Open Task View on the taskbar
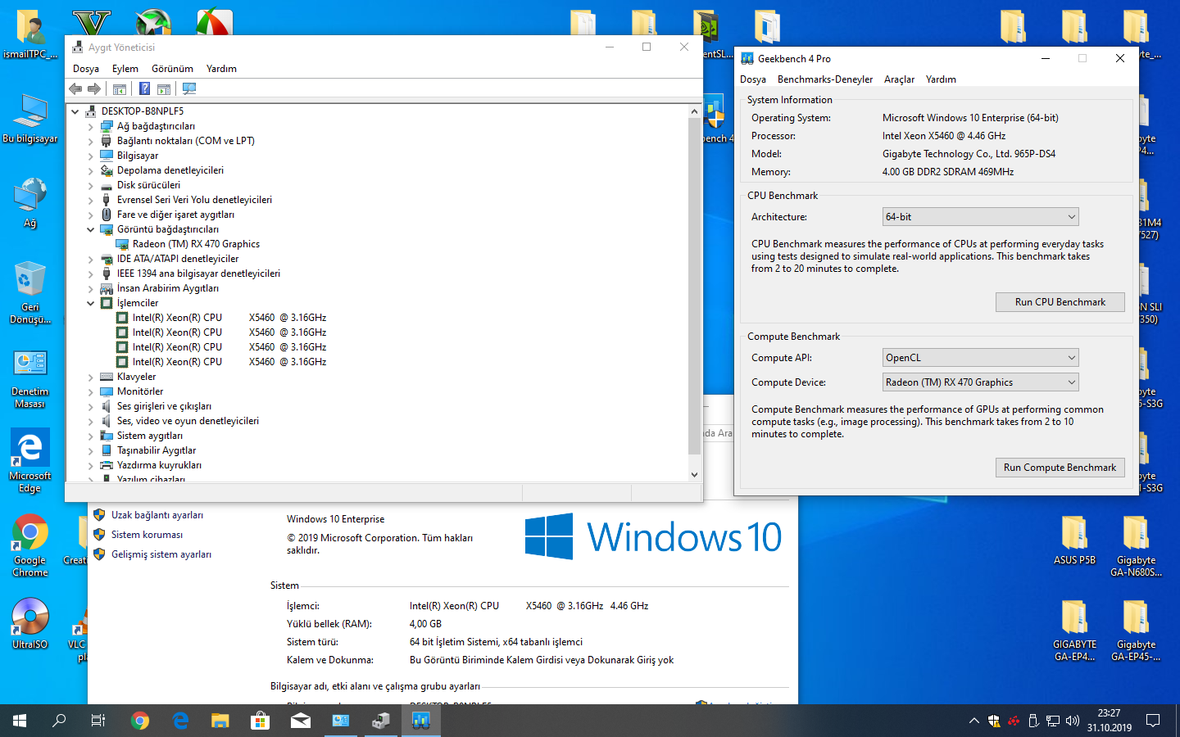 [98, 721]
